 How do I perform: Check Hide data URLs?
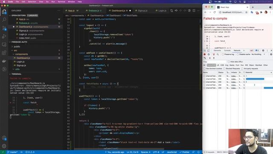click(x=229, y=62)
